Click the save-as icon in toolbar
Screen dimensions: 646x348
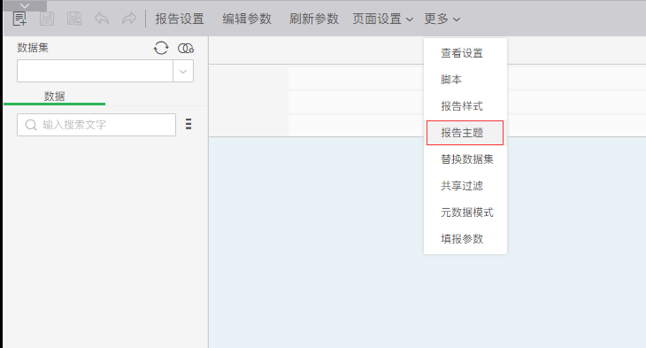point(74,19)
